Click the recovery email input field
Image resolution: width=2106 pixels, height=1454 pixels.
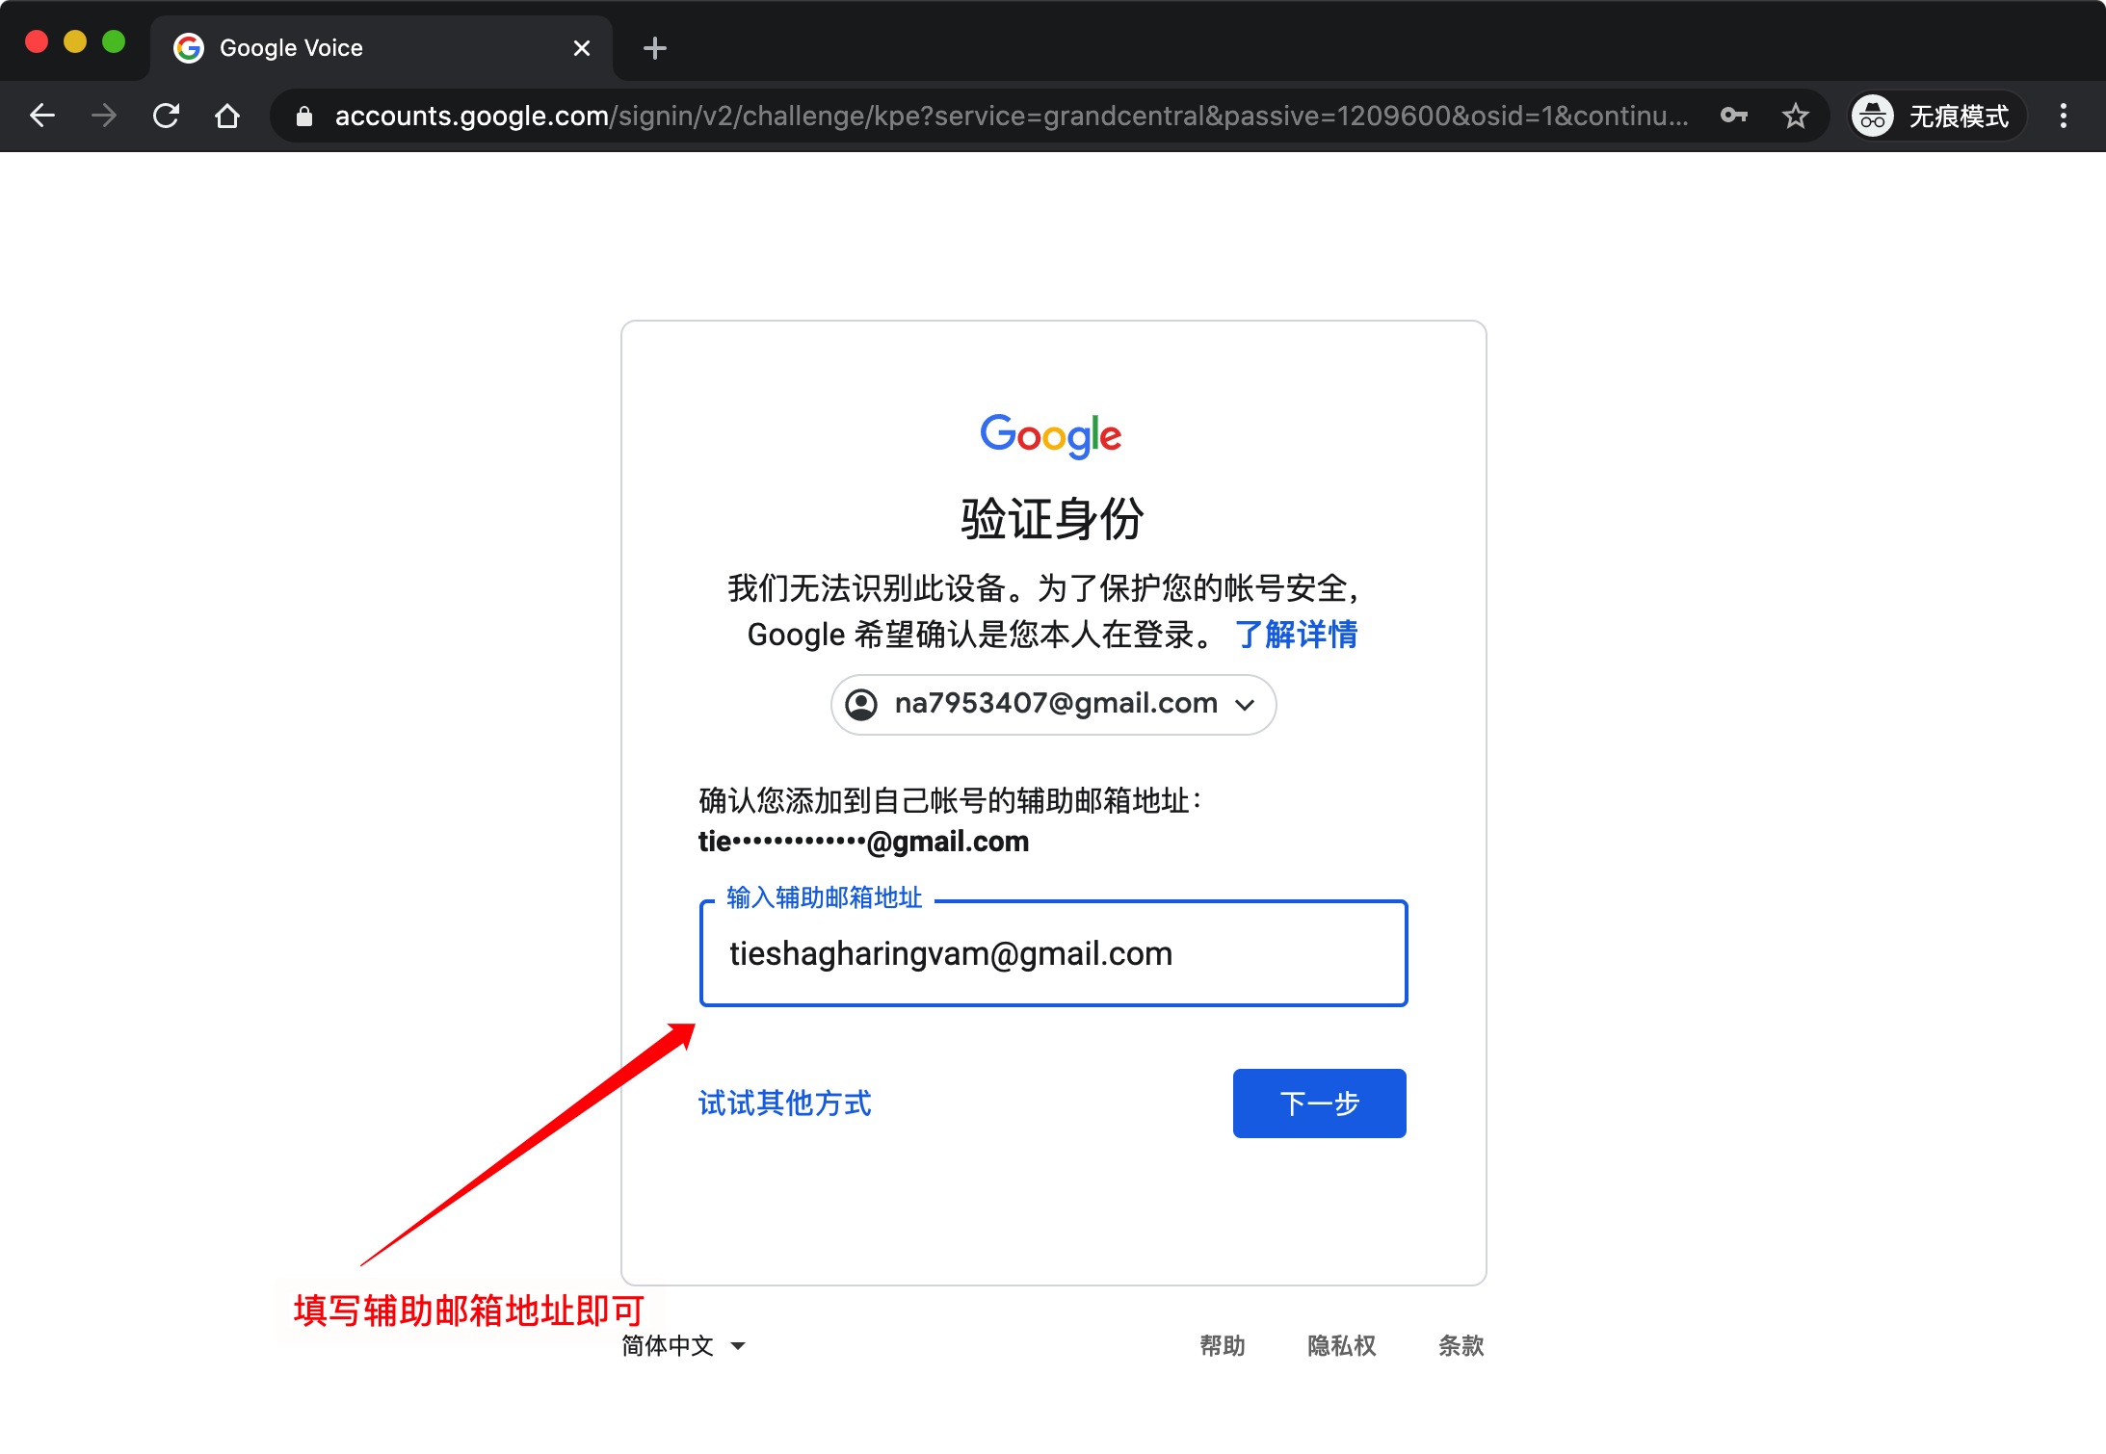[x=1053, y=953]
